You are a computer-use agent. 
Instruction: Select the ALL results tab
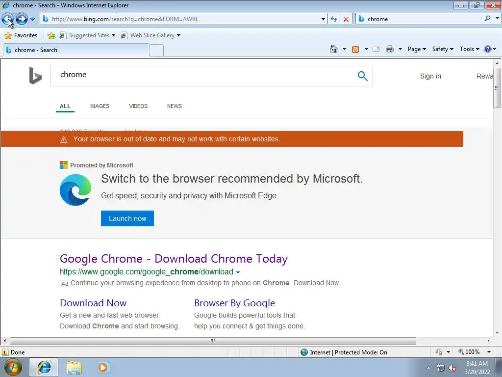(65, 106)
